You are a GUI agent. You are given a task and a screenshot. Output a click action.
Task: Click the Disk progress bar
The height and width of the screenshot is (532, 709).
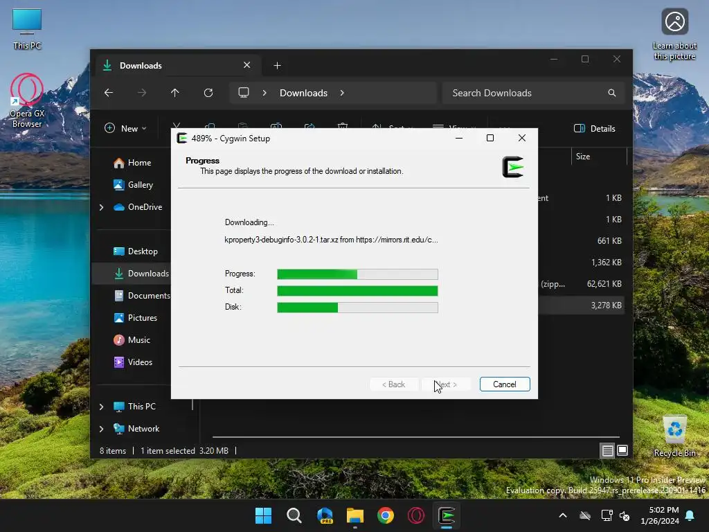tap(357, 307)
